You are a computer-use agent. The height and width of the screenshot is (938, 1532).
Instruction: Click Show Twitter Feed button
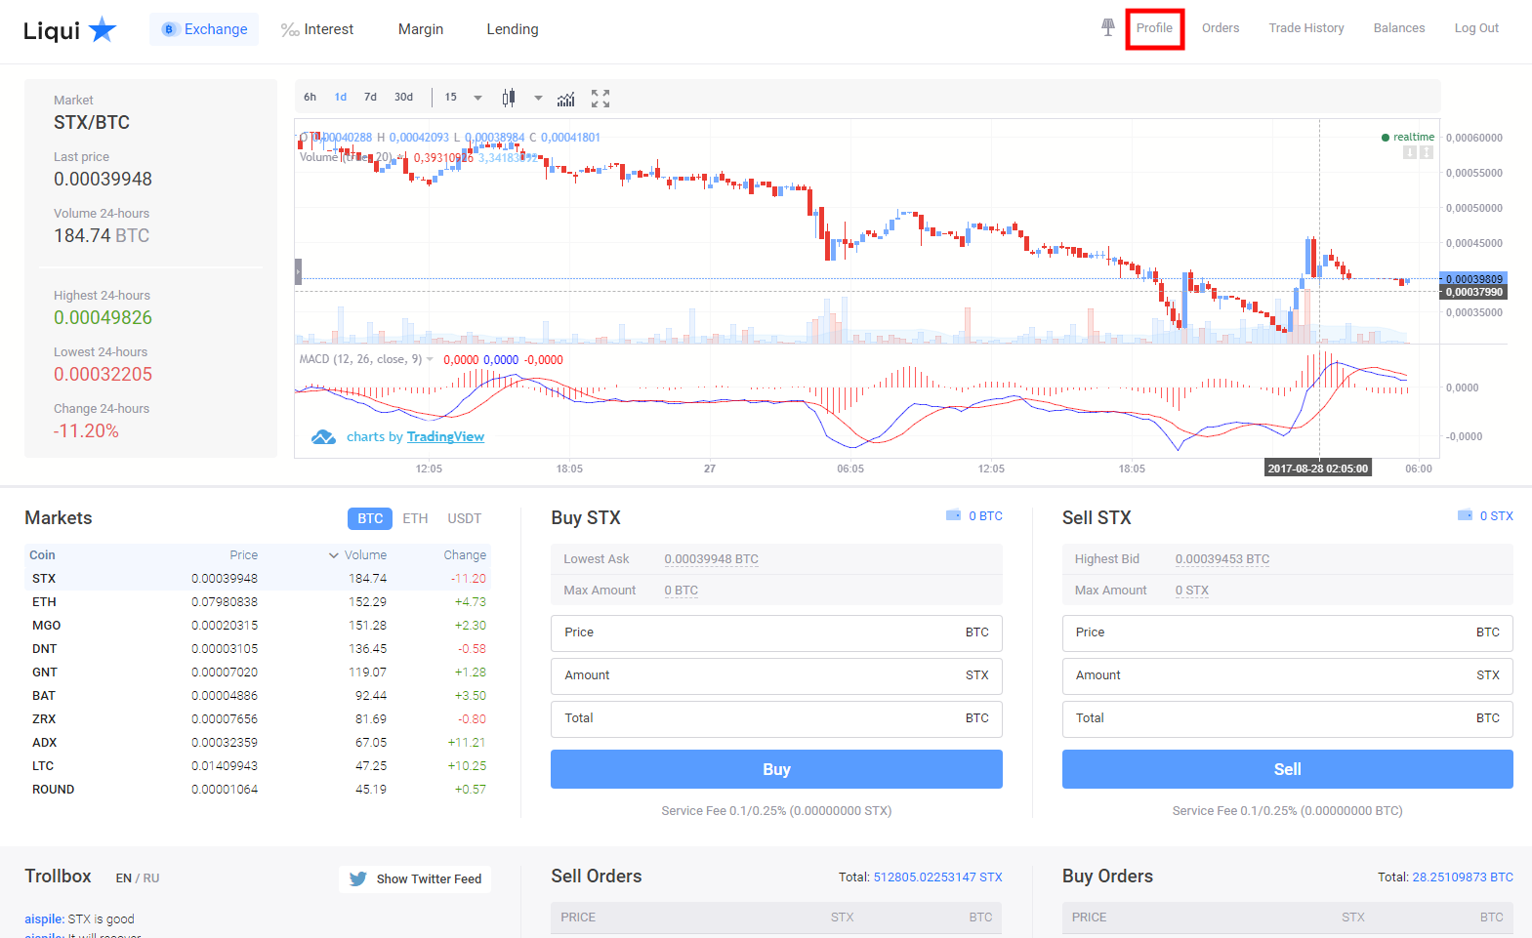click(x=415, y=878)
